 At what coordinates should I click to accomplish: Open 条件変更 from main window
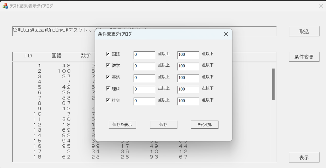pos(304,57)
